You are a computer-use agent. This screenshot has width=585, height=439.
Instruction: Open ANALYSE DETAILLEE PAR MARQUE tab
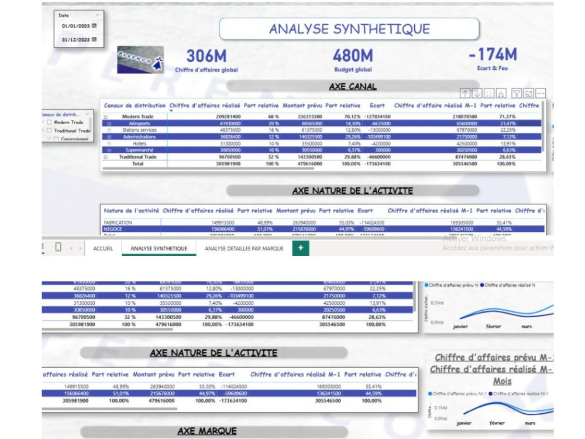click(x=244, y=248)
